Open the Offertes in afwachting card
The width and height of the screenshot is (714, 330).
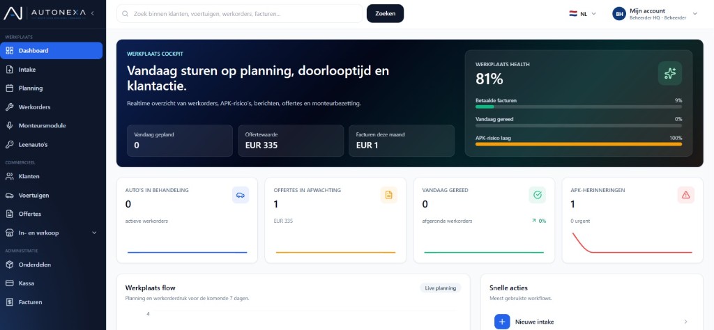tap(335, 221)
